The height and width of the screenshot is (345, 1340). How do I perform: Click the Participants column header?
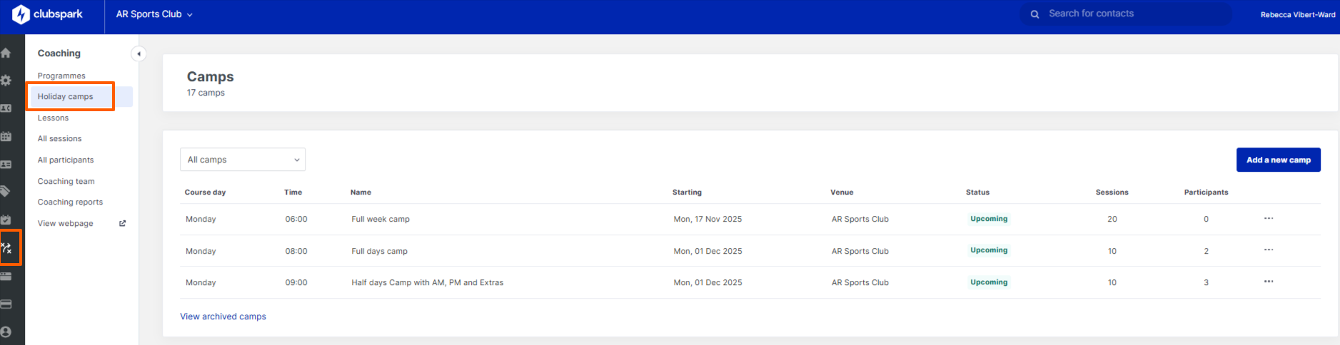(x=1206, y=192)
